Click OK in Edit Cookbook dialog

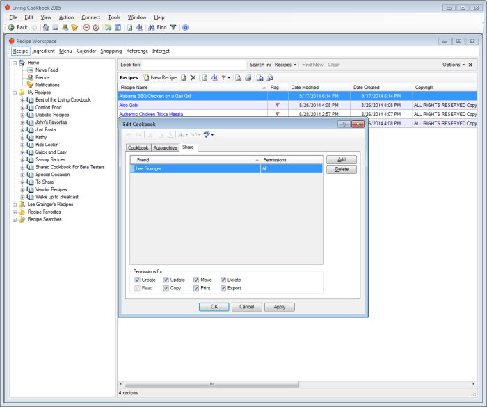[x=214, y=307]
